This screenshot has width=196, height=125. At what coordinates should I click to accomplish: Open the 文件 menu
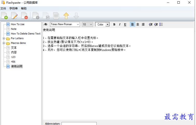click(3, 9)
